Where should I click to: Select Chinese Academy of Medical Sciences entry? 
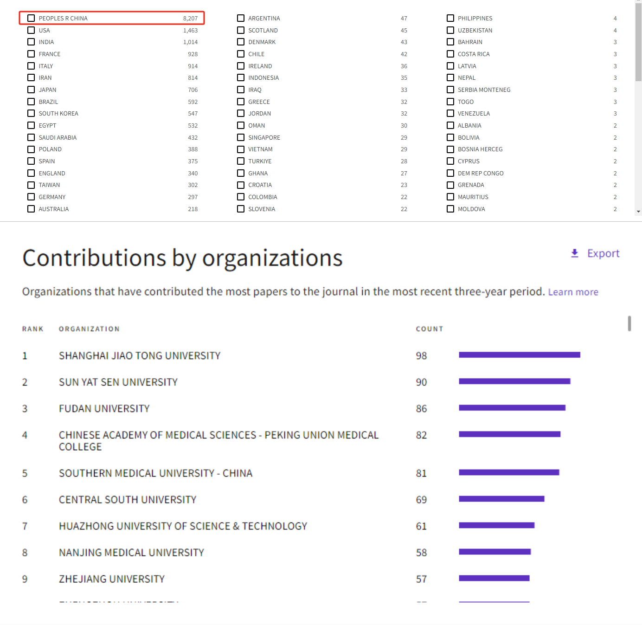(219, 441)
